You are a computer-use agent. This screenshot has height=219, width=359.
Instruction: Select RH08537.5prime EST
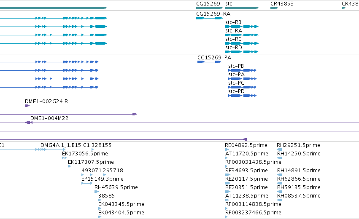tap(279, 200)
